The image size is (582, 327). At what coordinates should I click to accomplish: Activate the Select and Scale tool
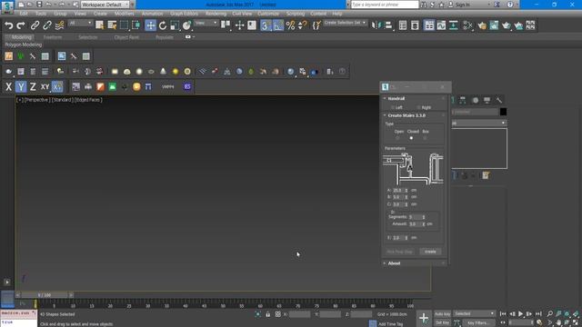[175, 25]
